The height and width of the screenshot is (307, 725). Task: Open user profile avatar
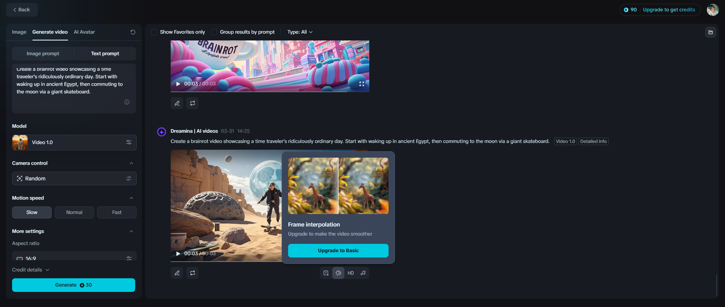pos(713,10)
